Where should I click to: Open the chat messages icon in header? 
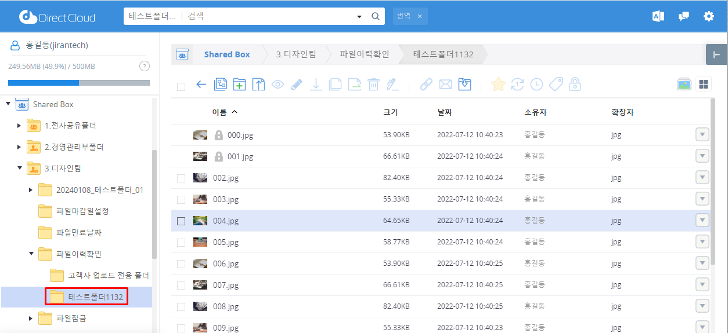coord(683,16)
